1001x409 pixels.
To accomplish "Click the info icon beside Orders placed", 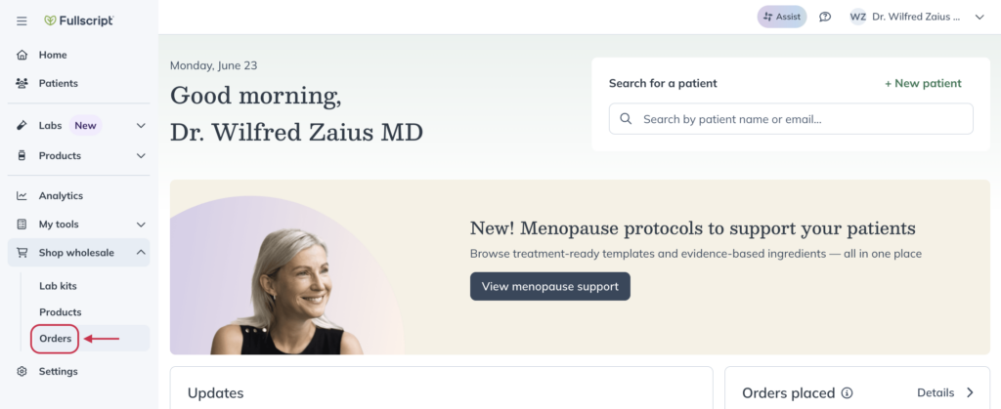I will [x=847, y=393].
